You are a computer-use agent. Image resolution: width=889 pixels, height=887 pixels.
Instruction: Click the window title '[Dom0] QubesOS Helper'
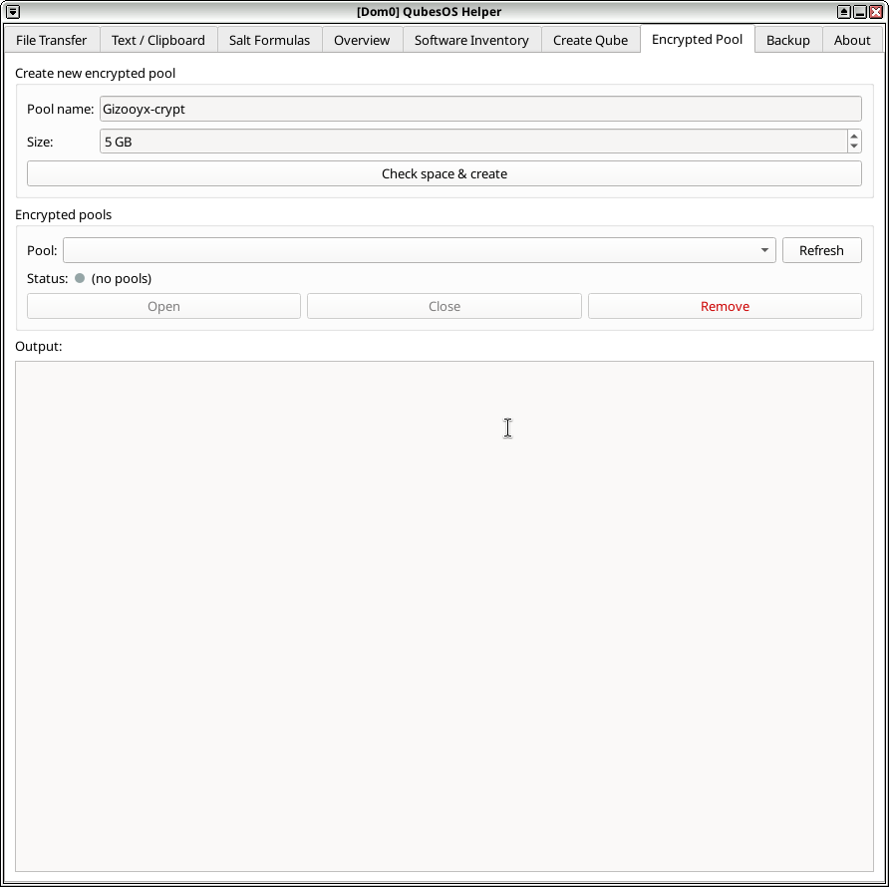tap(430, 11)
